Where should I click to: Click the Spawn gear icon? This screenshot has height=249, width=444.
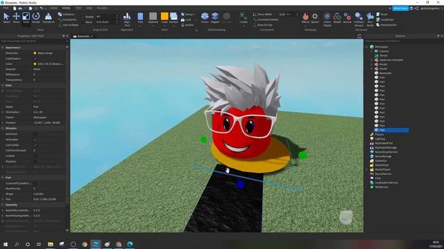315,17
